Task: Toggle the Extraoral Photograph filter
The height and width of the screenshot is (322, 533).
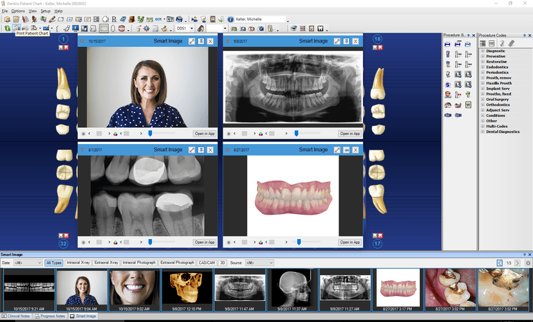Action: click(x=177, y=263)
